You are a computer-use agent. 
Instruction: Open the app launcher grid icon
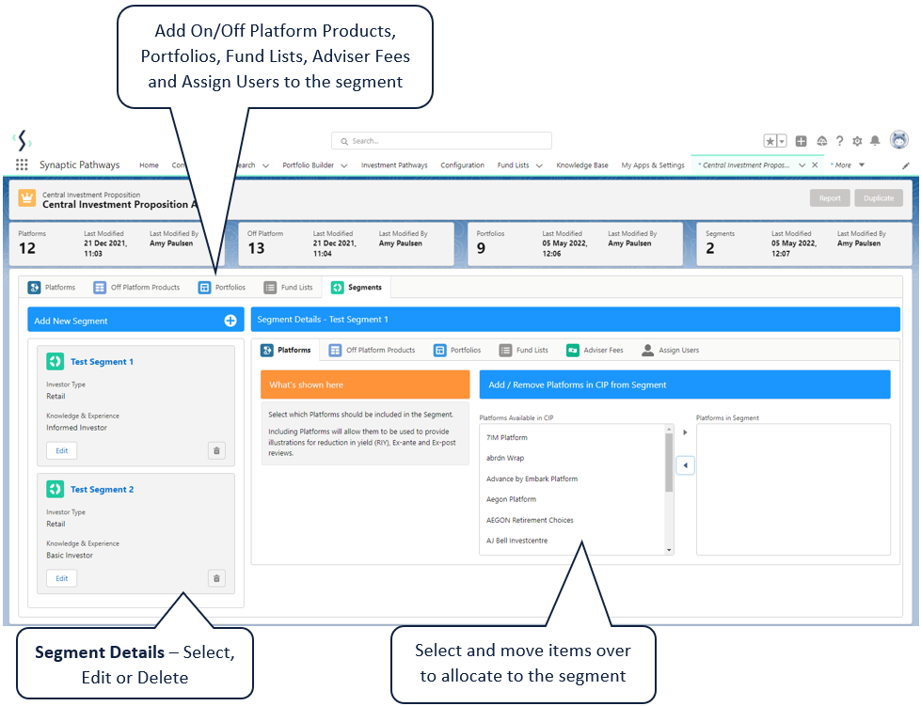22,165
